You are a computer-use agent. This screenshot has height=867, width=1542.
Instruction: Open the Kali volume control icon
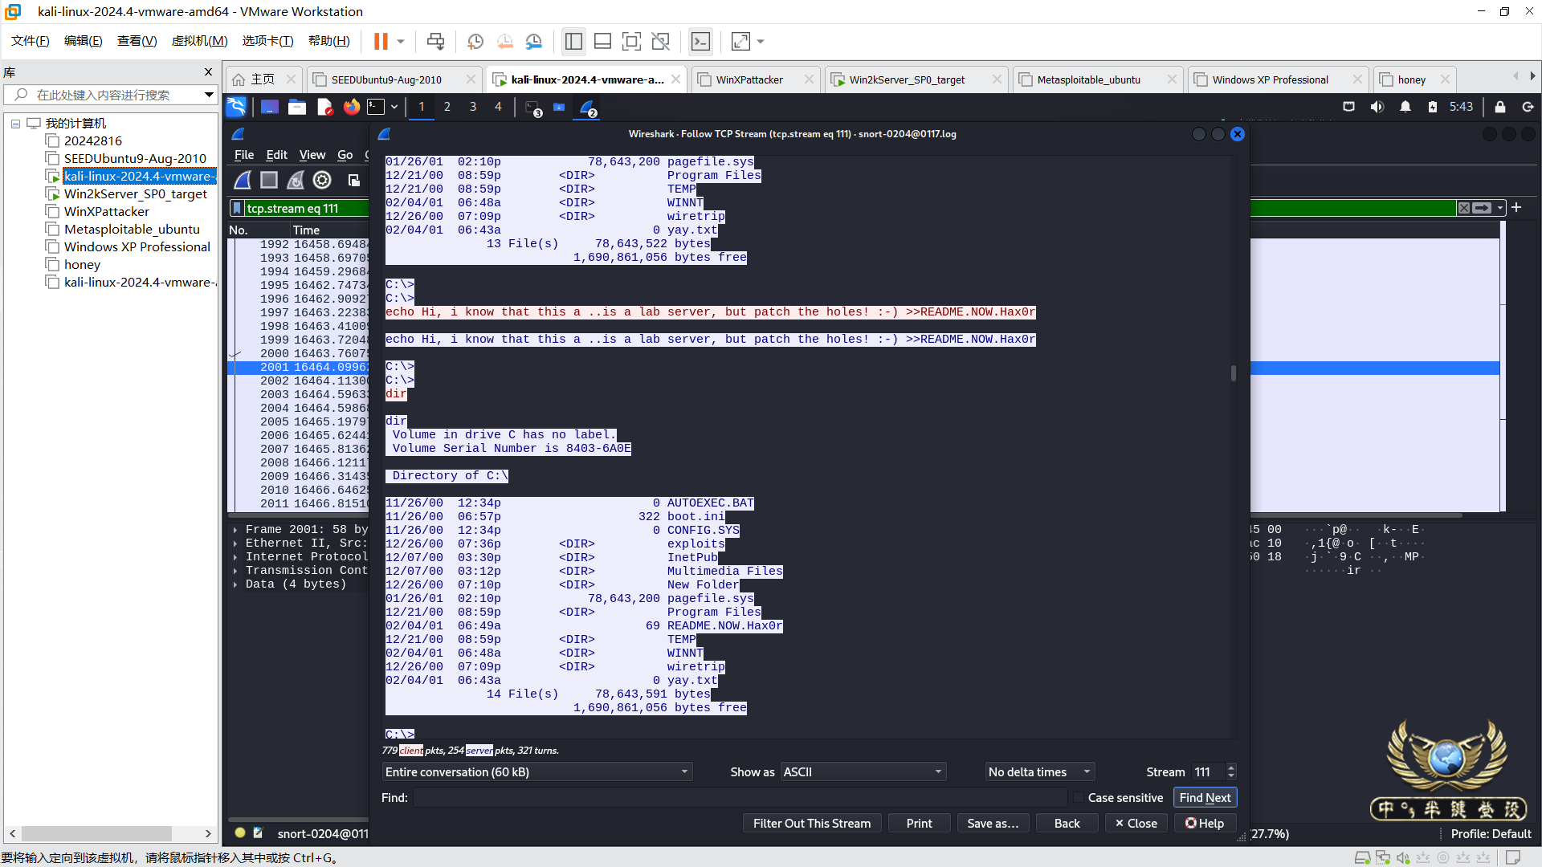[x=1377, y=107]
